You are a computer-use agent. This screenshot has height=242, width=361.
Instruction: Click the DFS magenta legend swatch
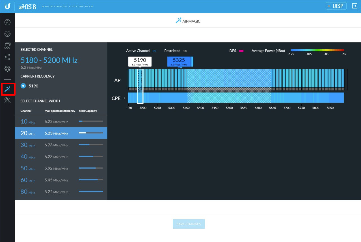(241, 51)
